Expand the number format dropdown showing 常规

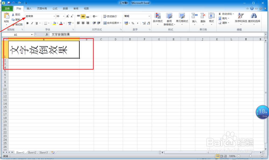(x=149, y=16)
